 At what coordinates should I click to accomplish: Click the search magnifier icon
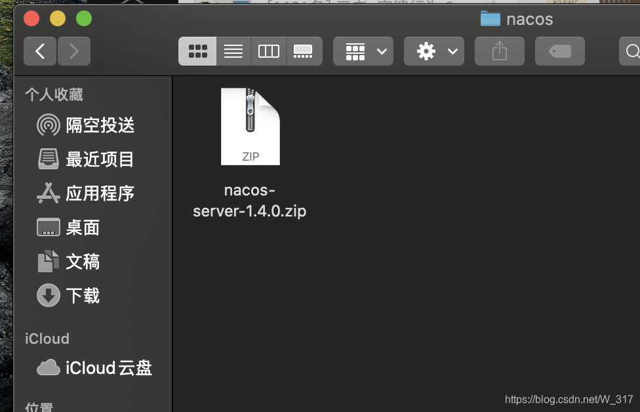point(632,51)
